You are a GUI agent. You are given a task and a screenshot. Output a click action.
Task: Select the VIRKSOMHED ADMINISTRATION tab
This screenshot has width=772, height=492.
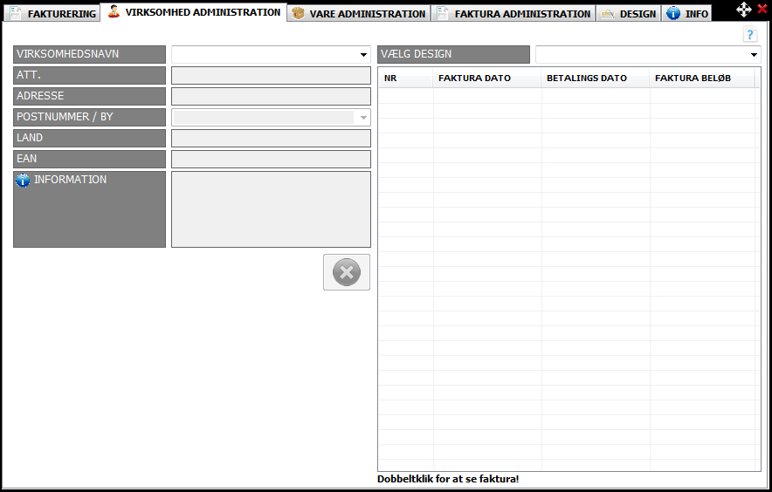click(x=194, y=12)
